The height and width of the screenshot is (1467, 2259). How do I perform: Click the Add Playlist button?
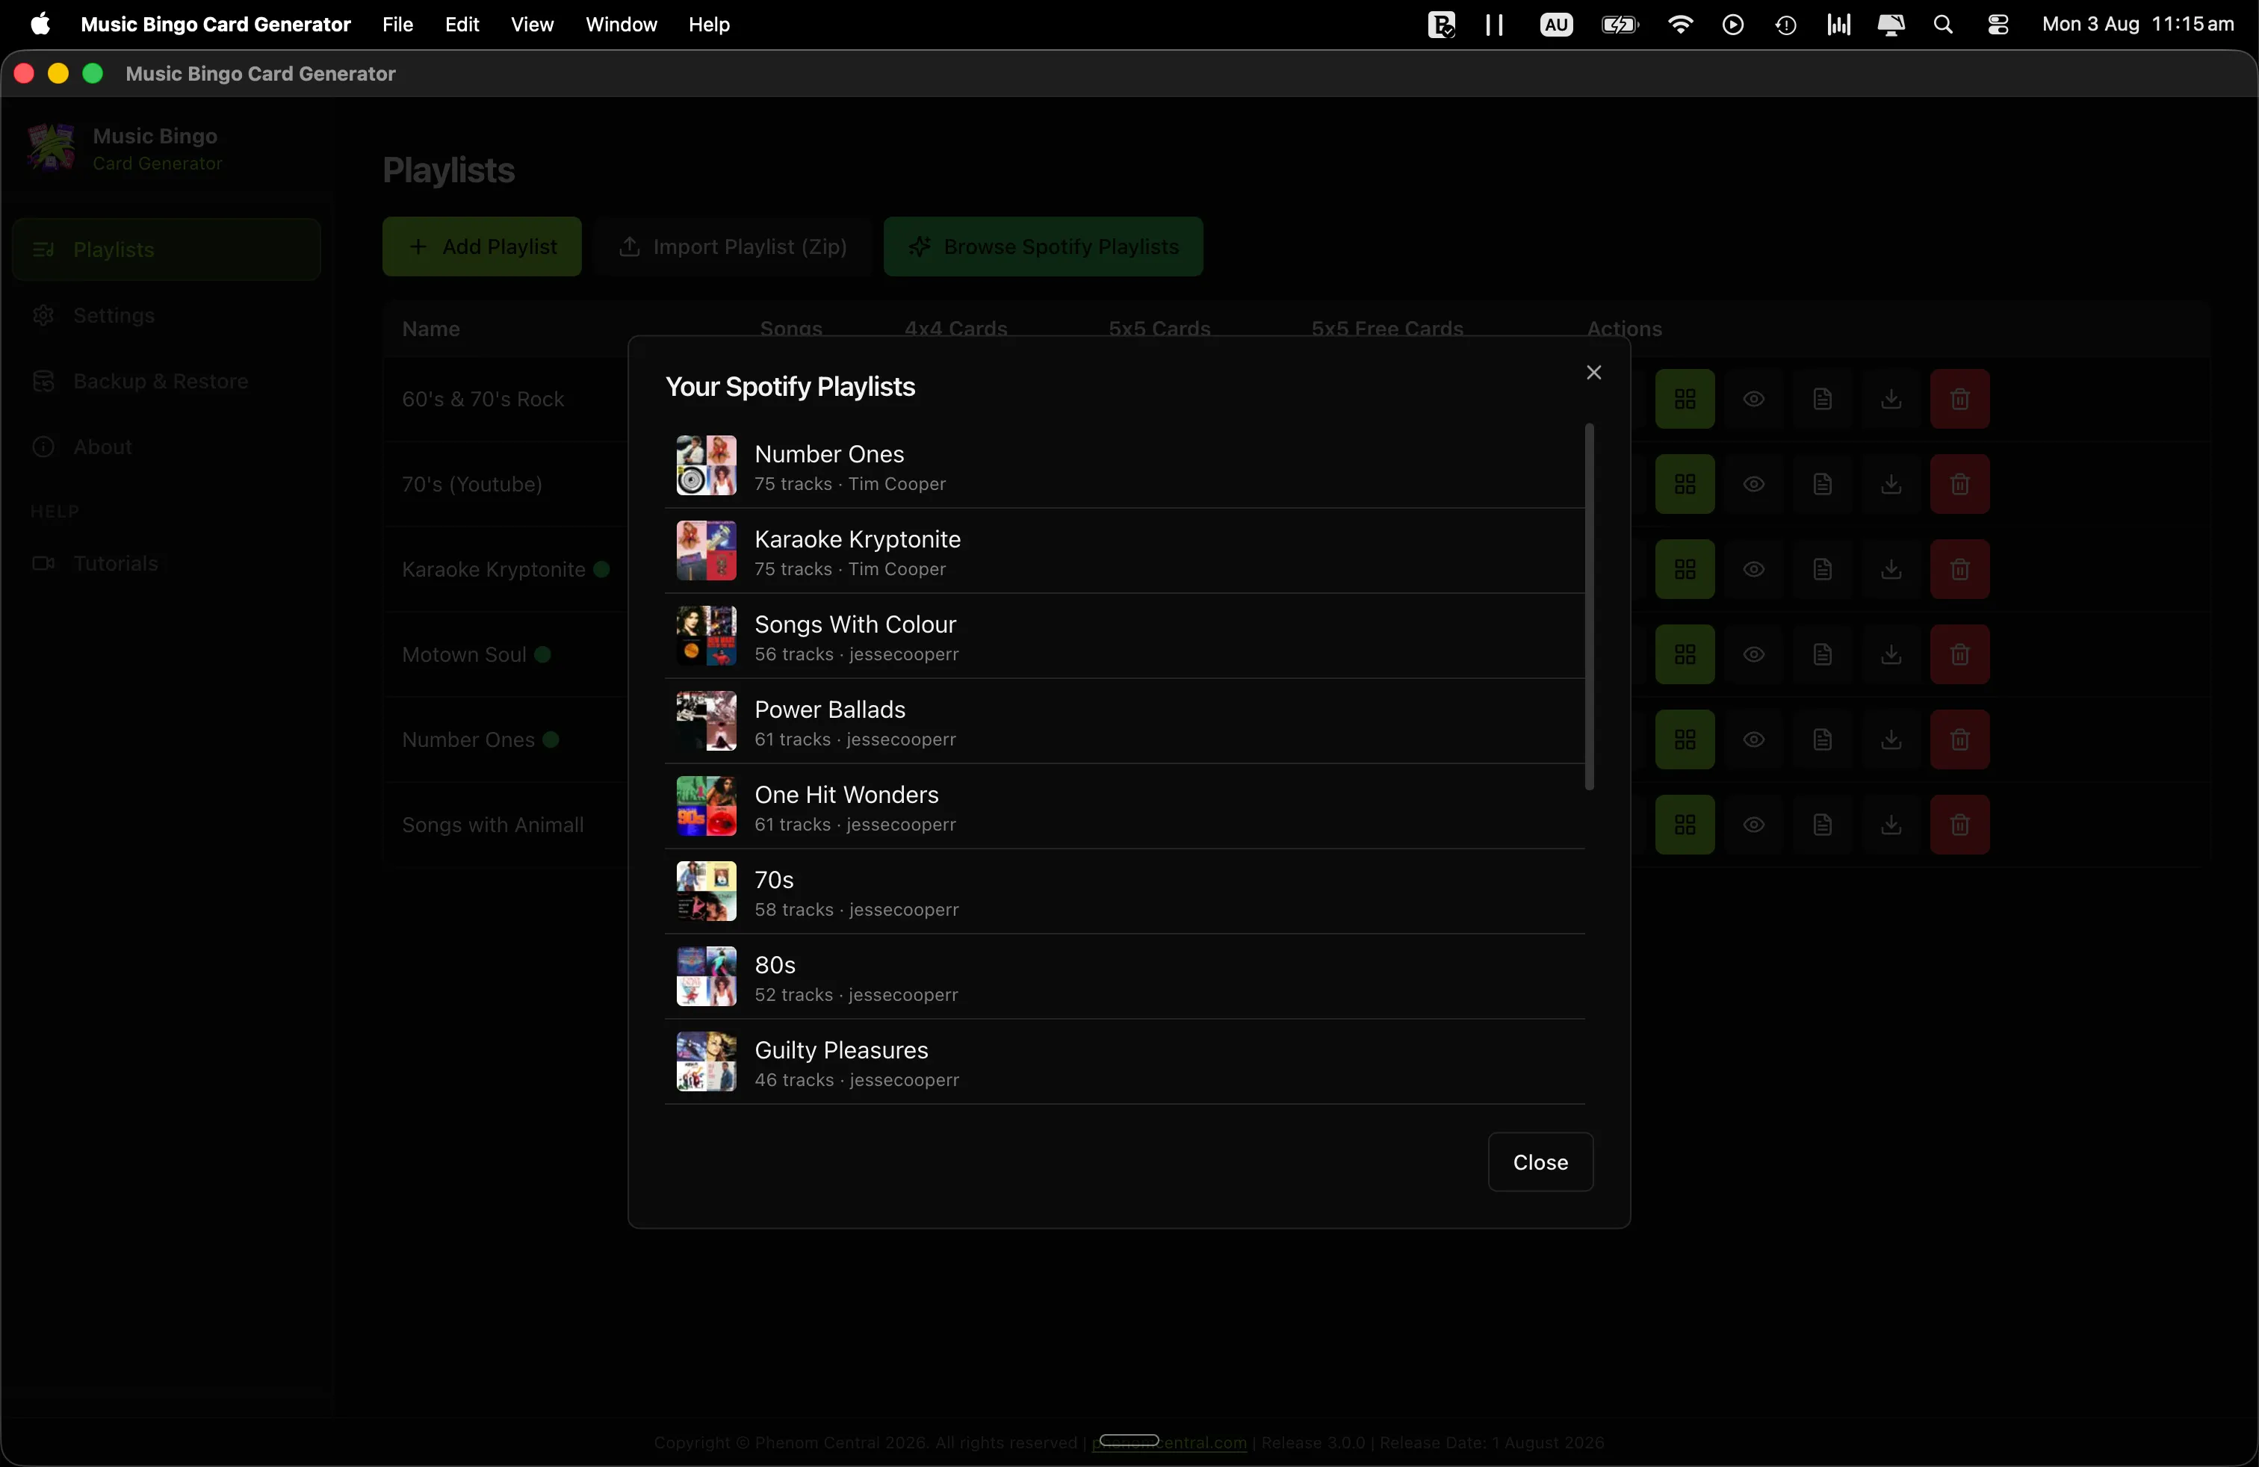pyautogui.click(x=481, y=246)
